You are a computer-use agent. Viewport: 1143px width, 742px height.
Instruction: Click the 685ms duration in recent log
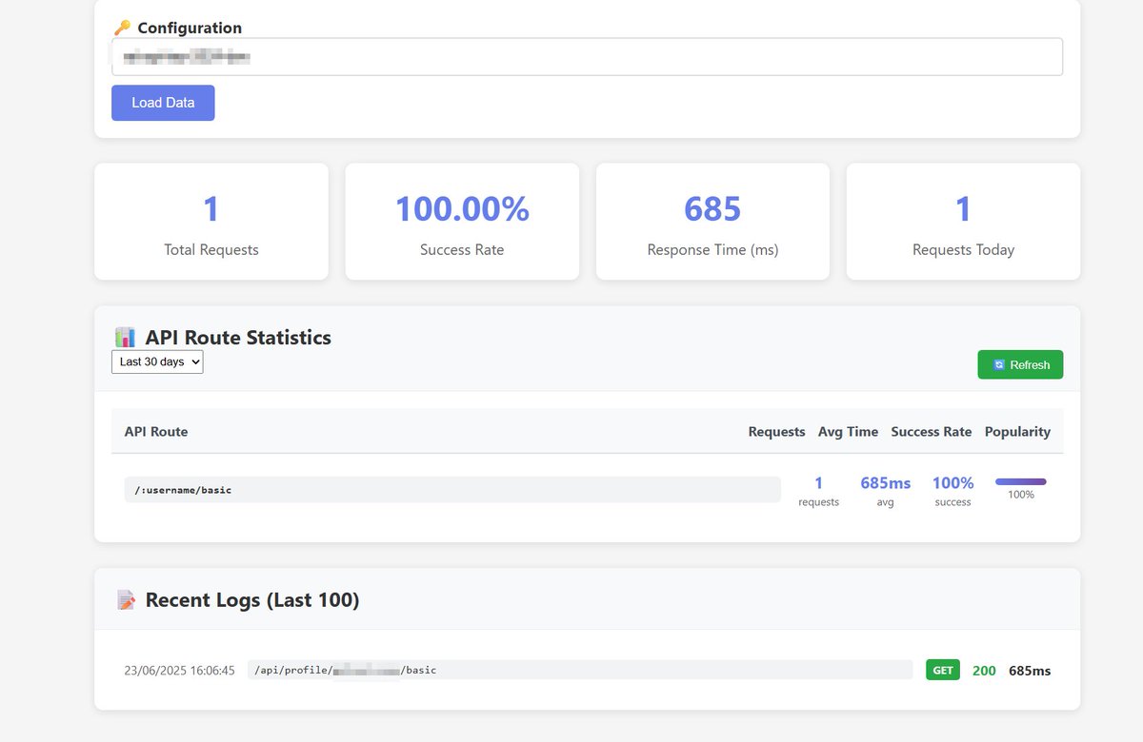tap(1030, 671)
